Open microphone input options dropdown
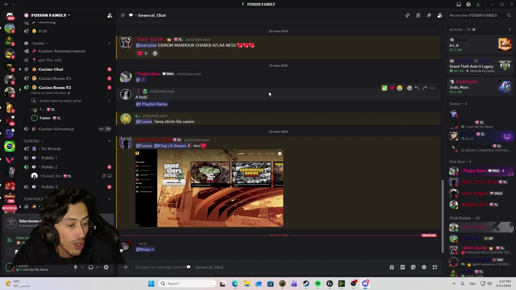 [x=82, y=267]
